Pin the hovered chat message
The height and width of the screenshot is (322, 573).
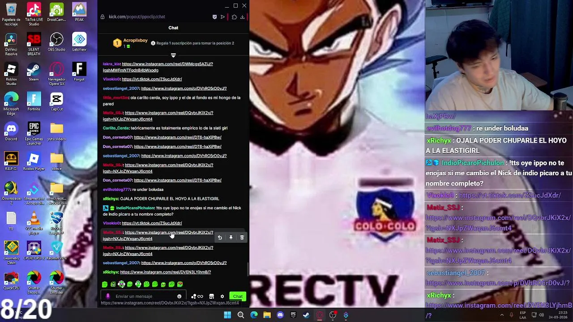pyautogui.click(x=231, y=237)
